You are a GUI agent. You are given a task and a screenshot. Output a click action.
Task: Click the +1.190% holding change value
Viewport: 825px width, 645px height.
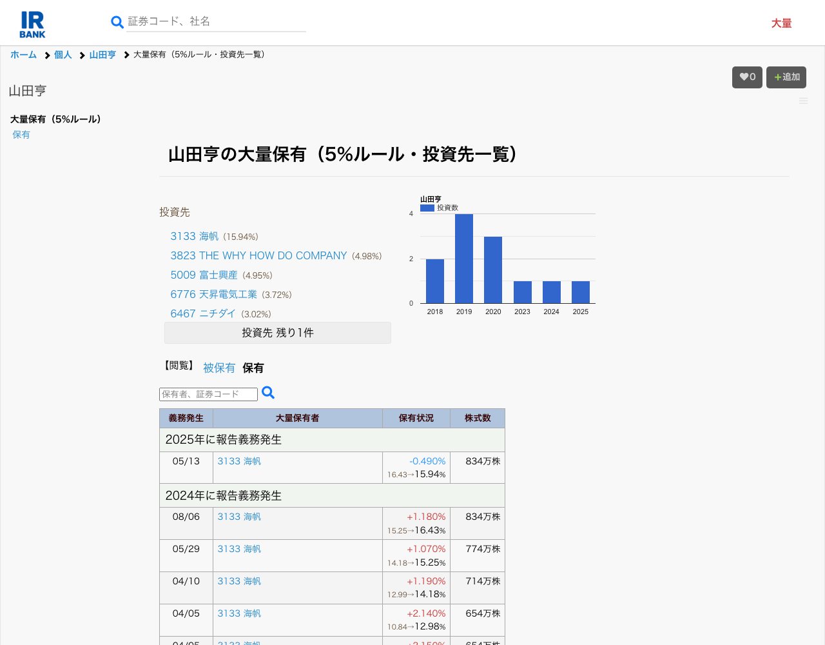coord(426,581)
